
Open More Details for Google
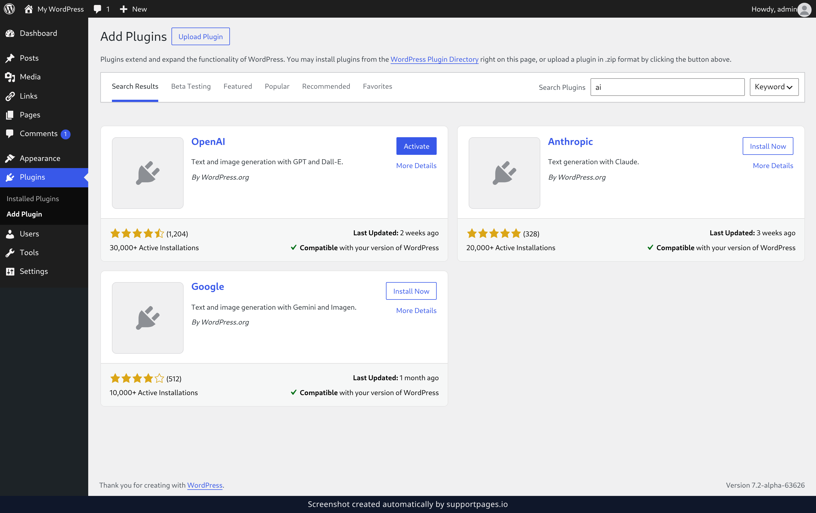pos(416,310)
